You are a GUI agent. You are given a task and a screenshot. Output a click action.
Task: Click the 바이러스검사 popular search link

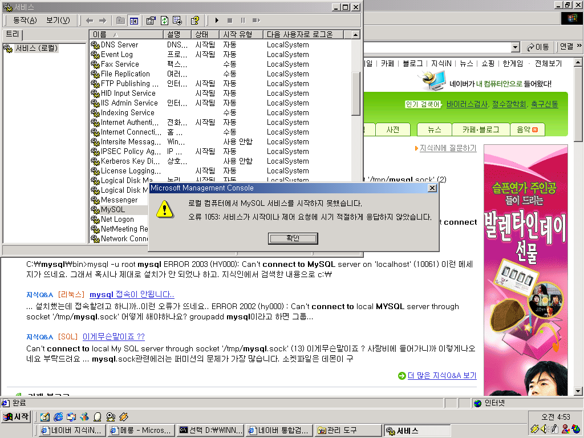467,104
